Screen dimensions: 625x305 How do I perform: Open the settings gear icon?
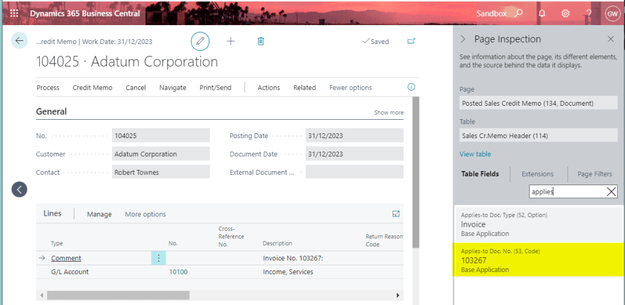[x=566, y=13]
